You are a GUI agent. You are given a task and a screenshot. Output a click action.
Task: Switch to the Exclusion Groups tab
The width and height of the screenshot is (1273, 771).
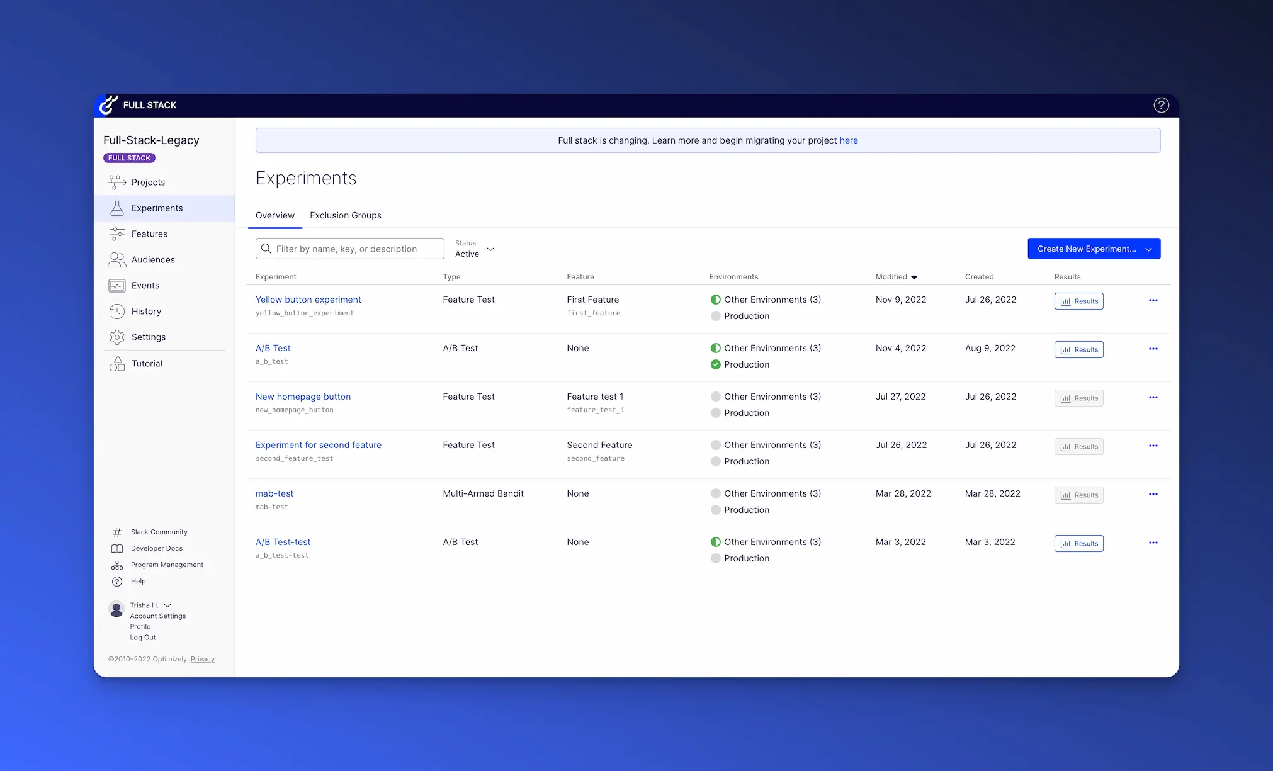[x=345, y=215]
